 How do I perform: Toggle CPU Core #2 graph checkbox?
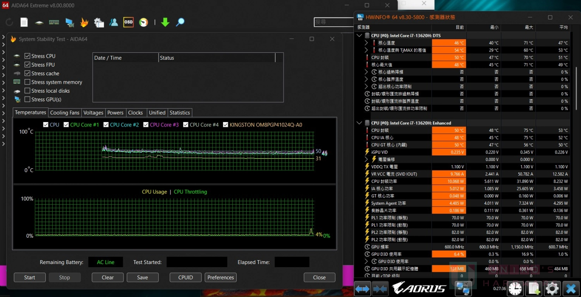pos(106,124)
